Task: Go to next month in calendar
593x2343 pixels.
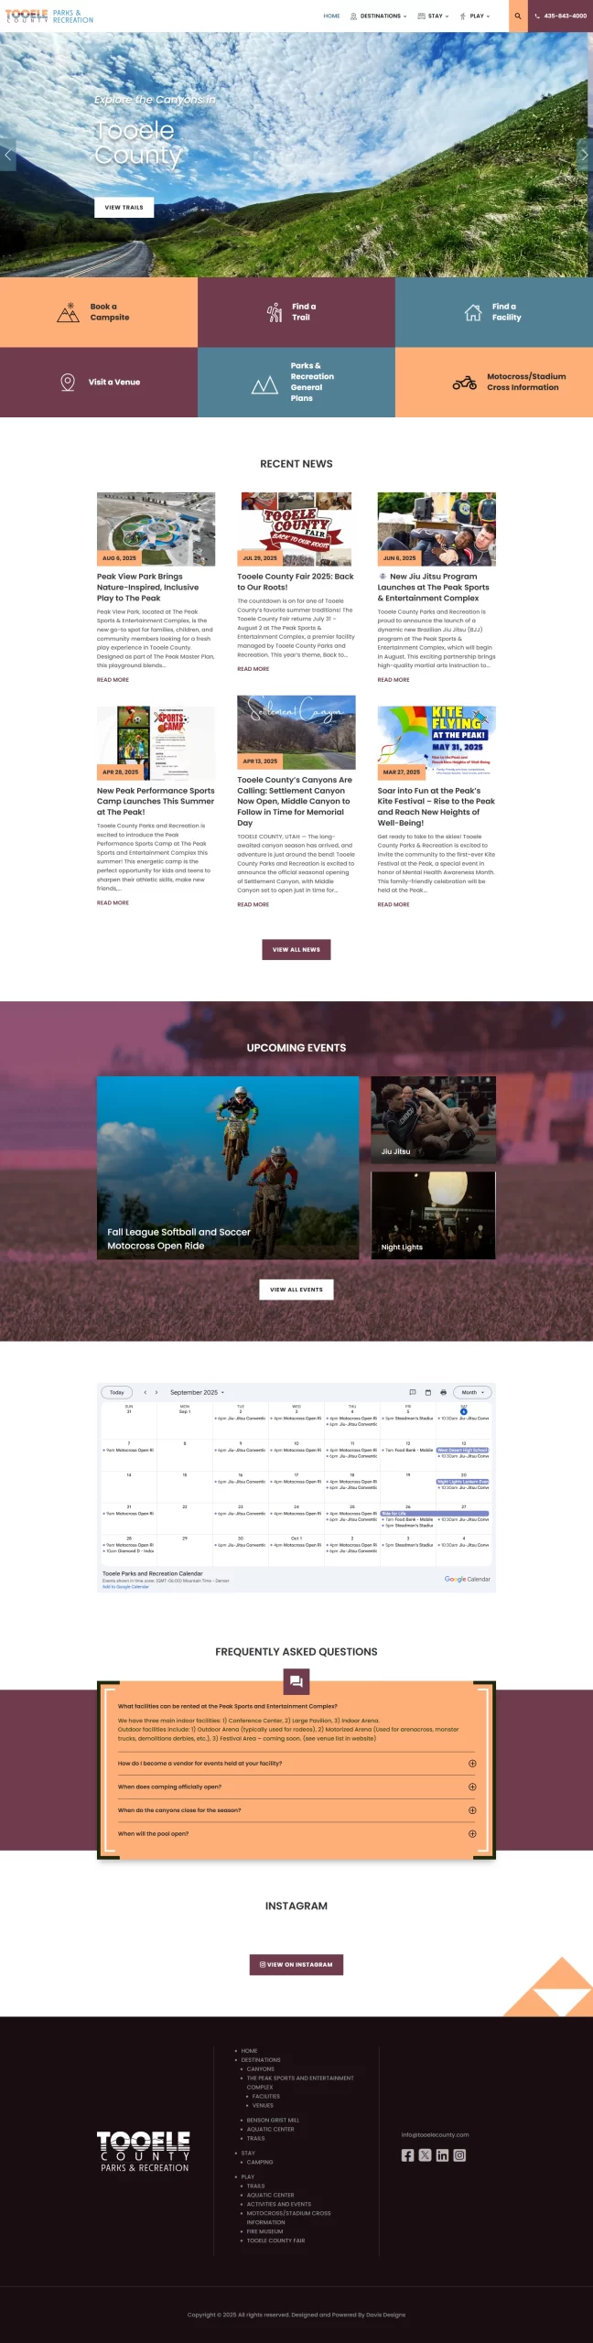Action: click(x=156, y=1392)
